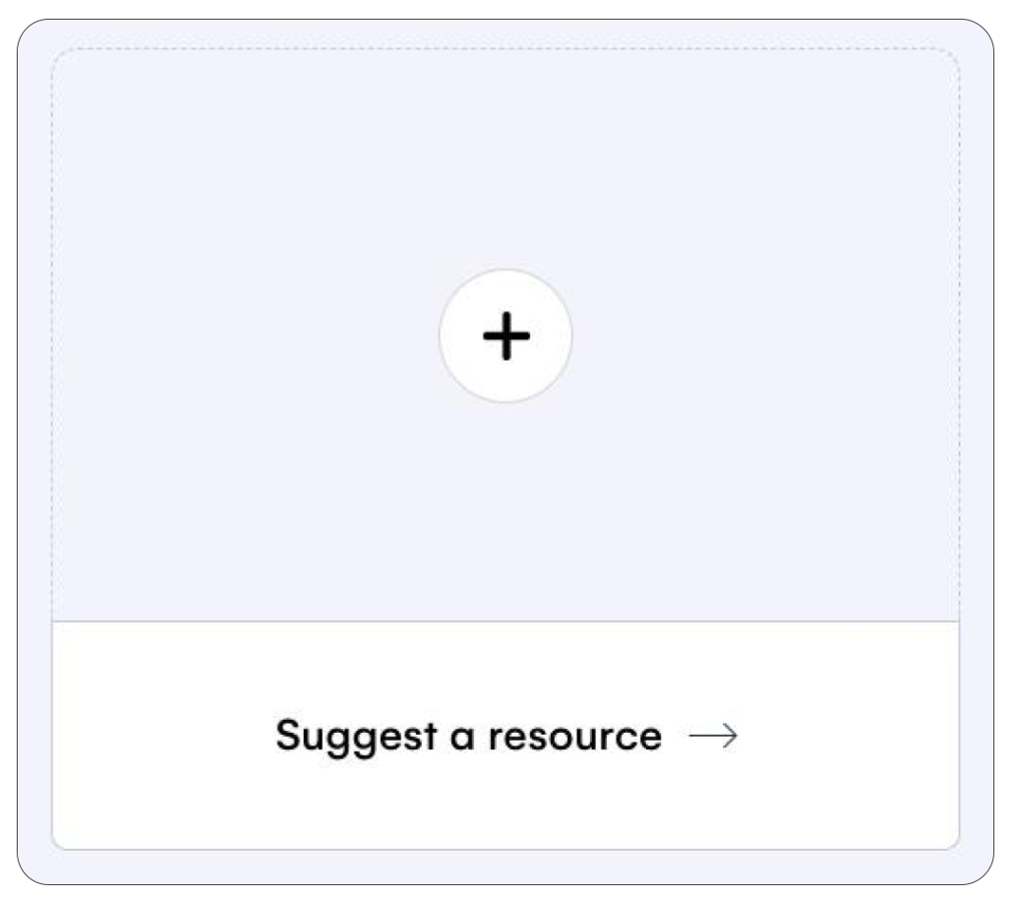
Task: Follow the right-pointing arrow icon
Action: pyautogui.click(x=713, y=736)
